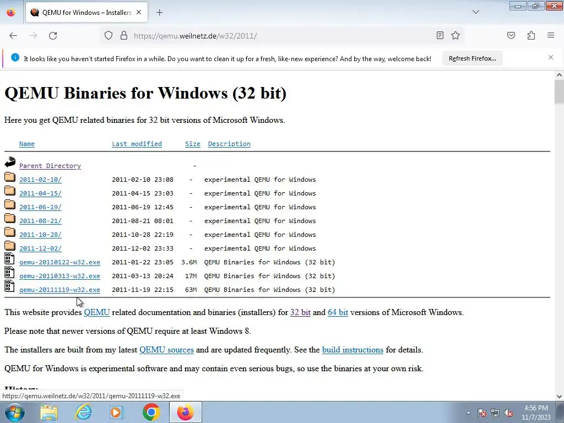Click Firefox taskbar button
The height and width of the screenshot is (423, 564).
coord(185,413)
